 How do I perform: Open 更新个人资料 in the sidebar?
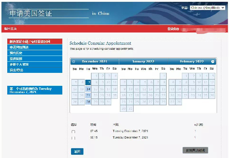[35, 64]
